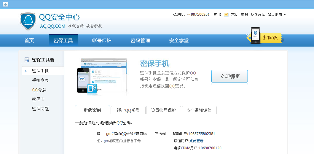The width and height of the screenshot is (314, 154).
Task: Click the 求助 help link
Action: [235, 15]
